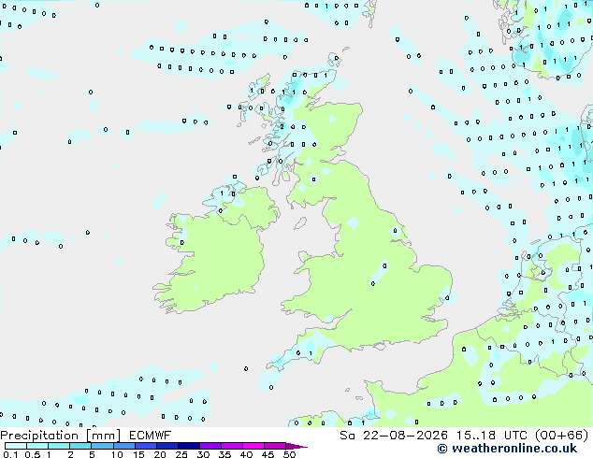
Task: Click the '15..18 UTC' time range
Action: 494,436
